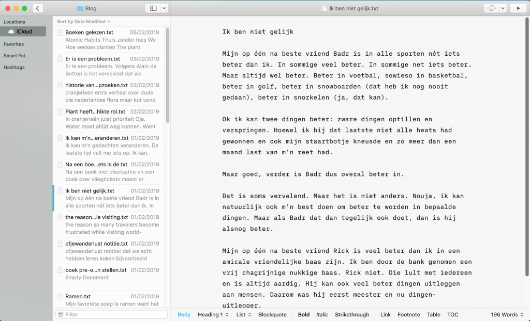Click document icon beside window title
The width and height of the screenshot is (530, 321).
coord(325,8)
